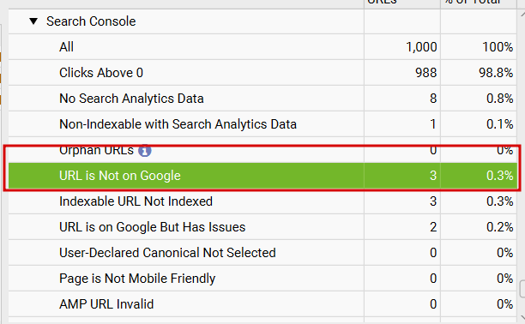Click the vertical scrollbar thumb

pos(522,289)
